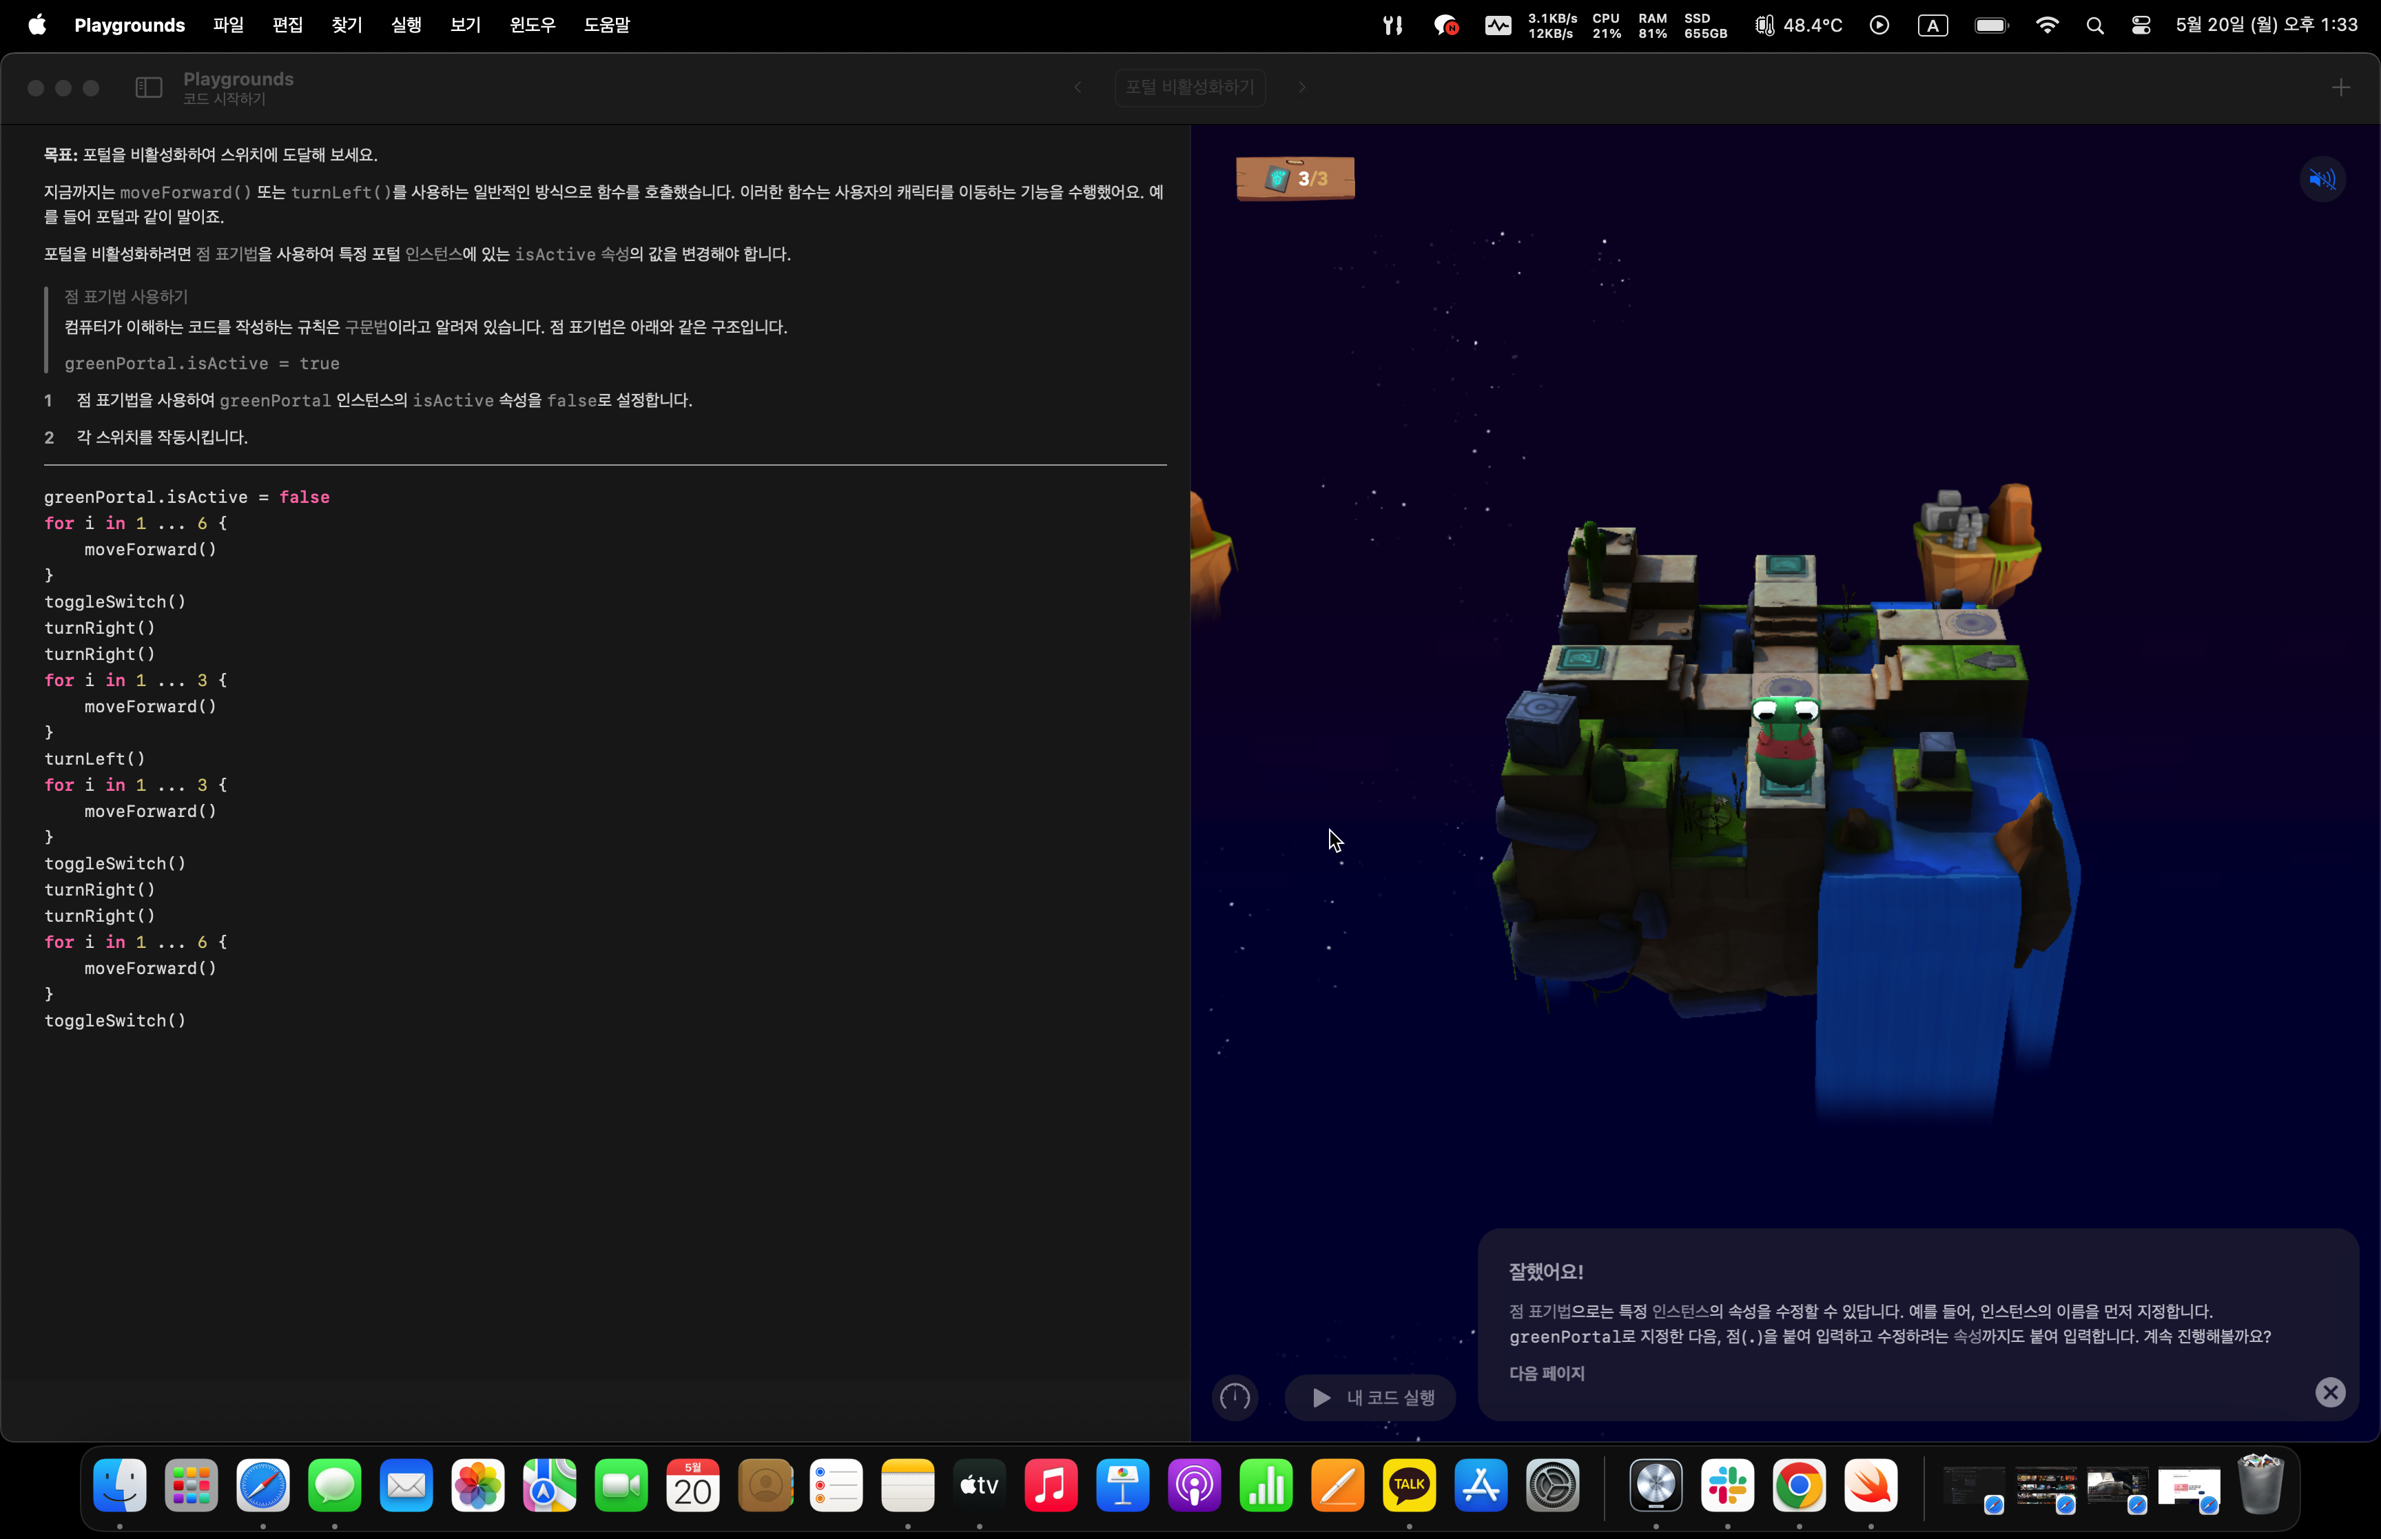This screenshot has height=1539, width=2381.
Task: Go to 다음 페이지 link
Action: 1547,1373
